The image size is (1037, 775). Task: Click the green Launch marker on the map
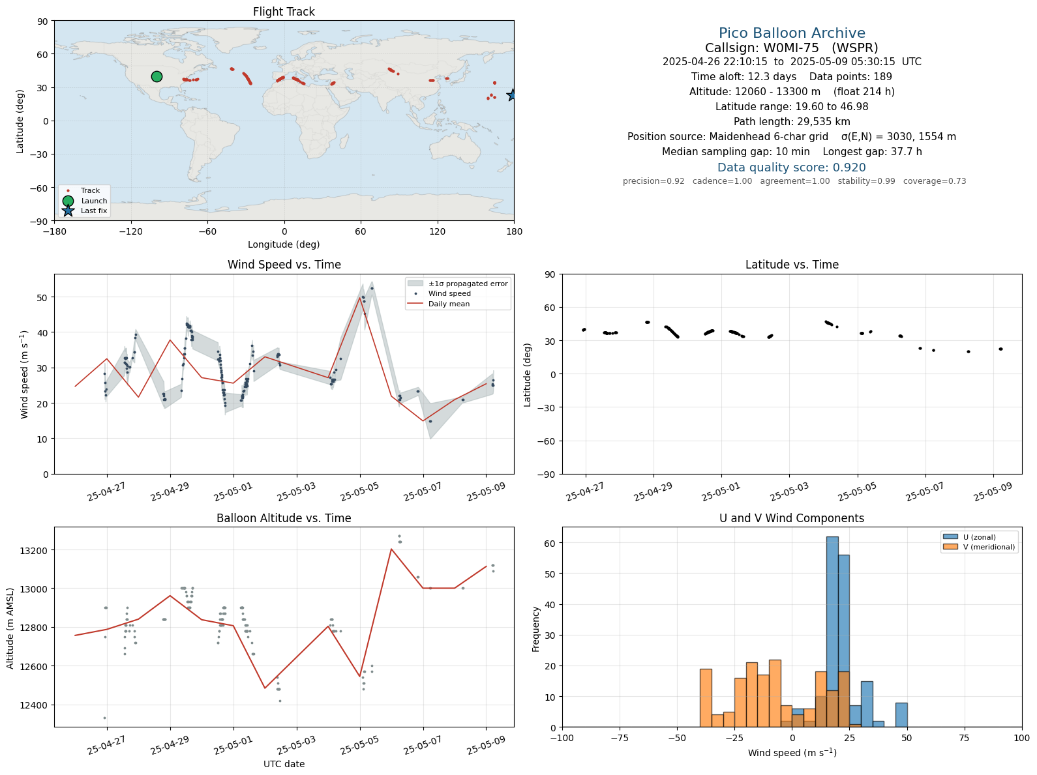[x=157, y=77]
